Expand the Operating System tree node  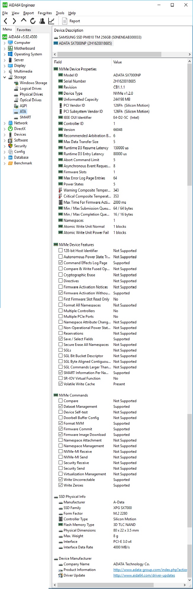pos(5,54)
